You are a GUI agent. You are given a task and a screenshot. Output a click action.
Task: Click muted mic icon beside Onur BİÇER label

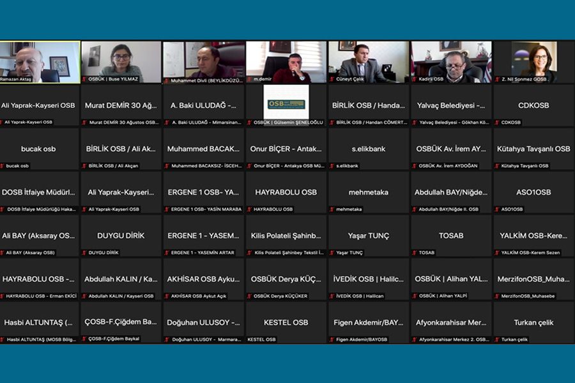(250, 166)
